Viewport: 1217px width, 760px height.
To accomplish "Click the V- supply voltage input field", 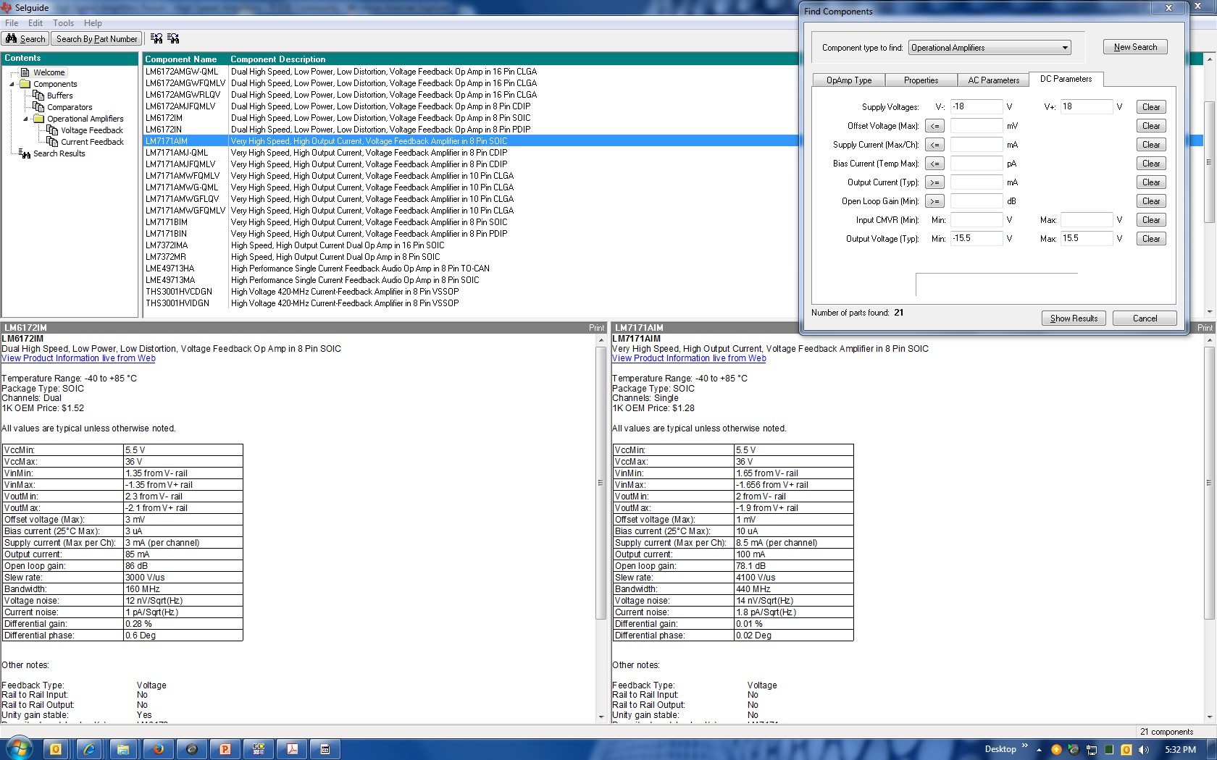I will (976, 107).
